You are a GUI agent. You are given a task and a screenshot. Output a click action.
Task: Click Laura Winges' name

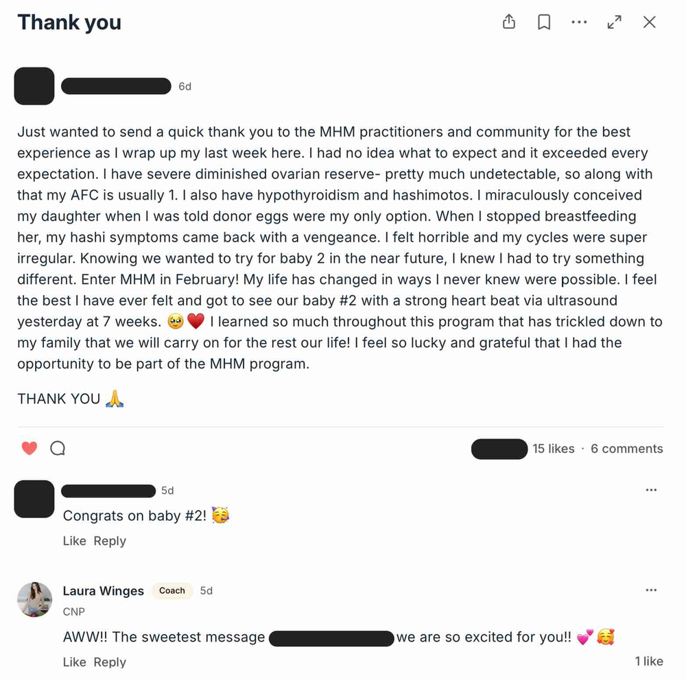[x=104, y=591]
